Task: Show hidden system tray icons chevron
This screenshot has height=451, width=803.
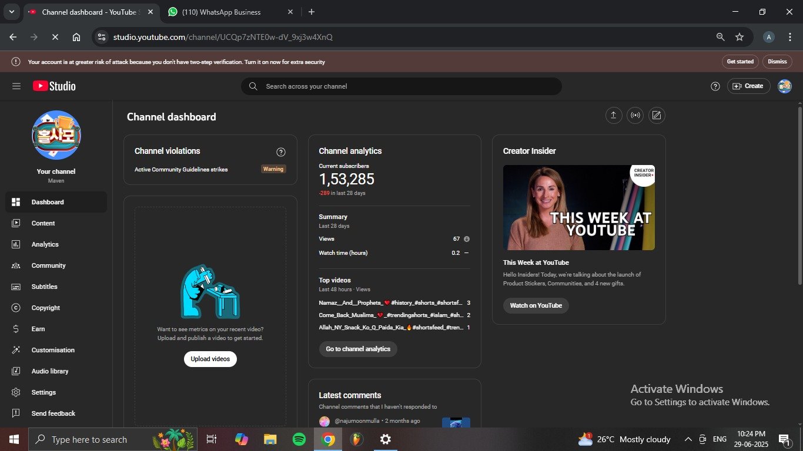Action: pos(688,439)
